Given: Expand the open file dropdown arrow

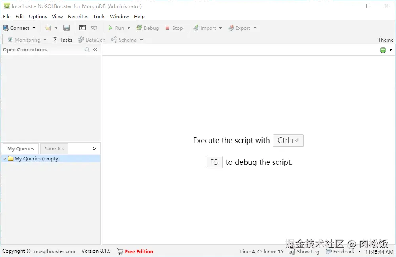Looking at the screenshot, I should click(56, 28).
